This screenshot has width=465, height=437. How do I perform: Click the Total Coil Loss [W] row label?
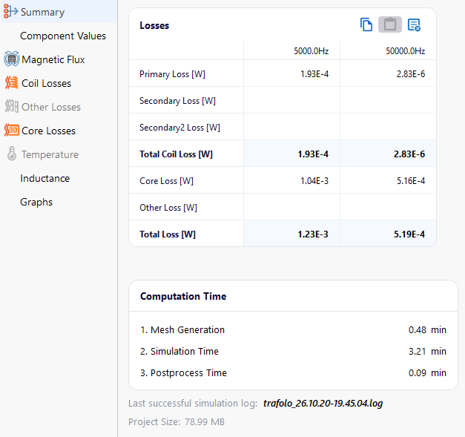(x=177, y=154)
